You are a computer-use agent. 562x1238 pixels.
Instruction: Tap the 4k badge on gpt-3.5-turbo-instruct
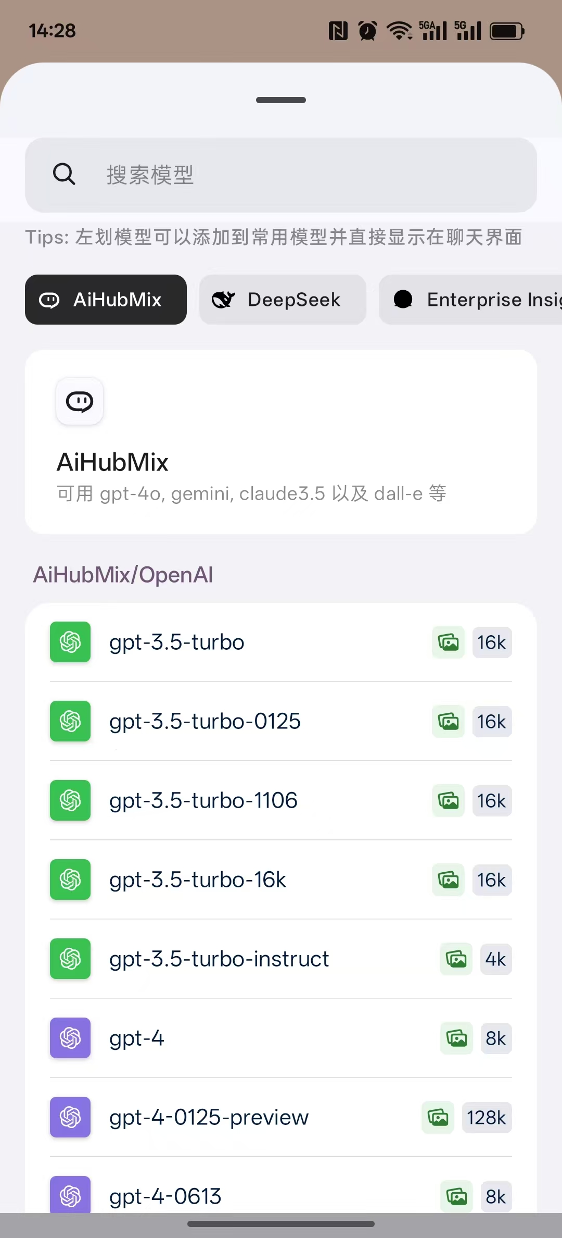(x=495, y=959)
